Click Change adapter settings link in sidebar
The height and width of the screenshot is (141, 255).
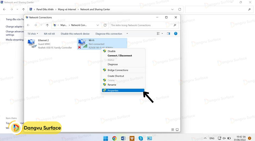point(15,27)
